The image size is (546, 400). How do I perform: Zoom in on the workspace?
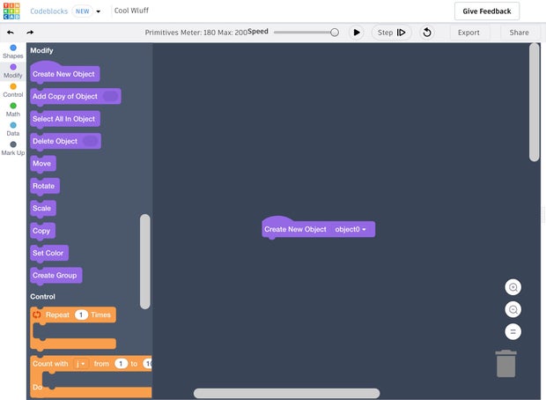click(513, 288)
